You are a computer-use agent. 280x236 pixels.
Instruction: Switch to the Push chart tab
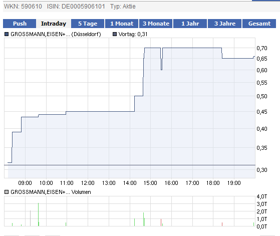click(20, 24)
